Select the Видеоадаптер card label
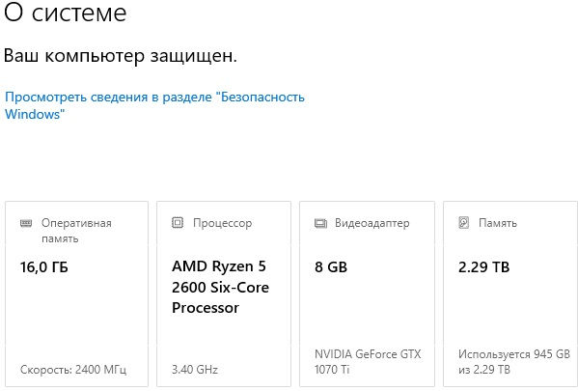 (x=372, y=223)
